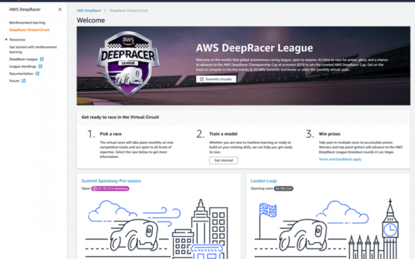Click AWS DeepRacer League banner title

[x=254, y=48]
